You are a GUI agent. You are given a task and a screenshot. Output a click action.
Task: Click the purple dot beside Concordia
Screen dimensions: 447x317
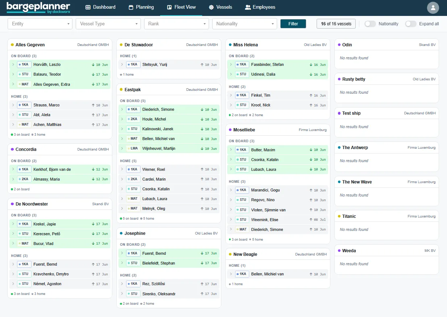coord(12,149)
